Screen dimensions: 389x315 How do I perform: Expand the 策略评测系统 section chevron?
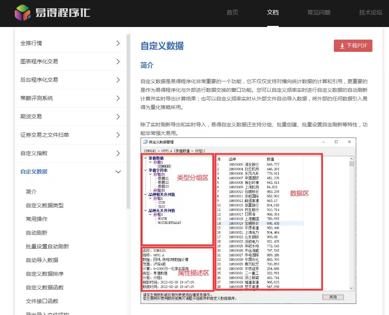[x=118, y=98]
